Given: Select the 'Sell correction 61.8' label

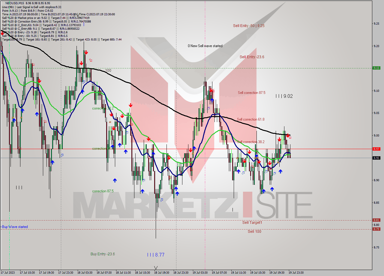Looking at the screenshot, I should (x=251, y=119).
